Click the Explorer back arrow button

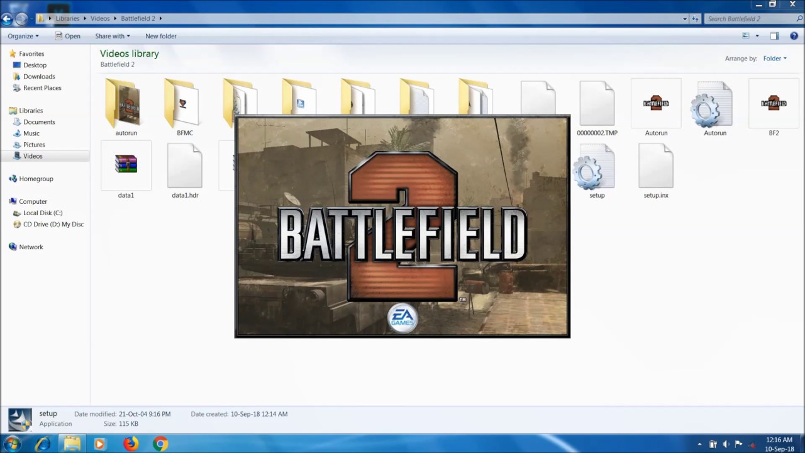(x=7, y=19)
